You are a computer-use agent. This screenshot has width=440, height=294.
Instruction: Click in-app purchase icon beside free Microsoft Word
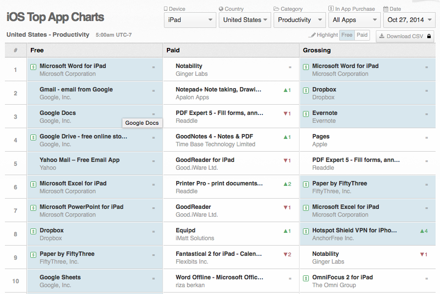tap(33, 67)
